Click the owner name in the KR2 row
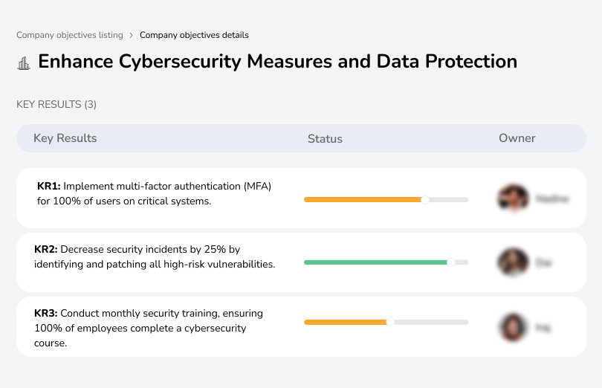The height and width of the screenshot is (388, 602). click(x=543, y=263)
